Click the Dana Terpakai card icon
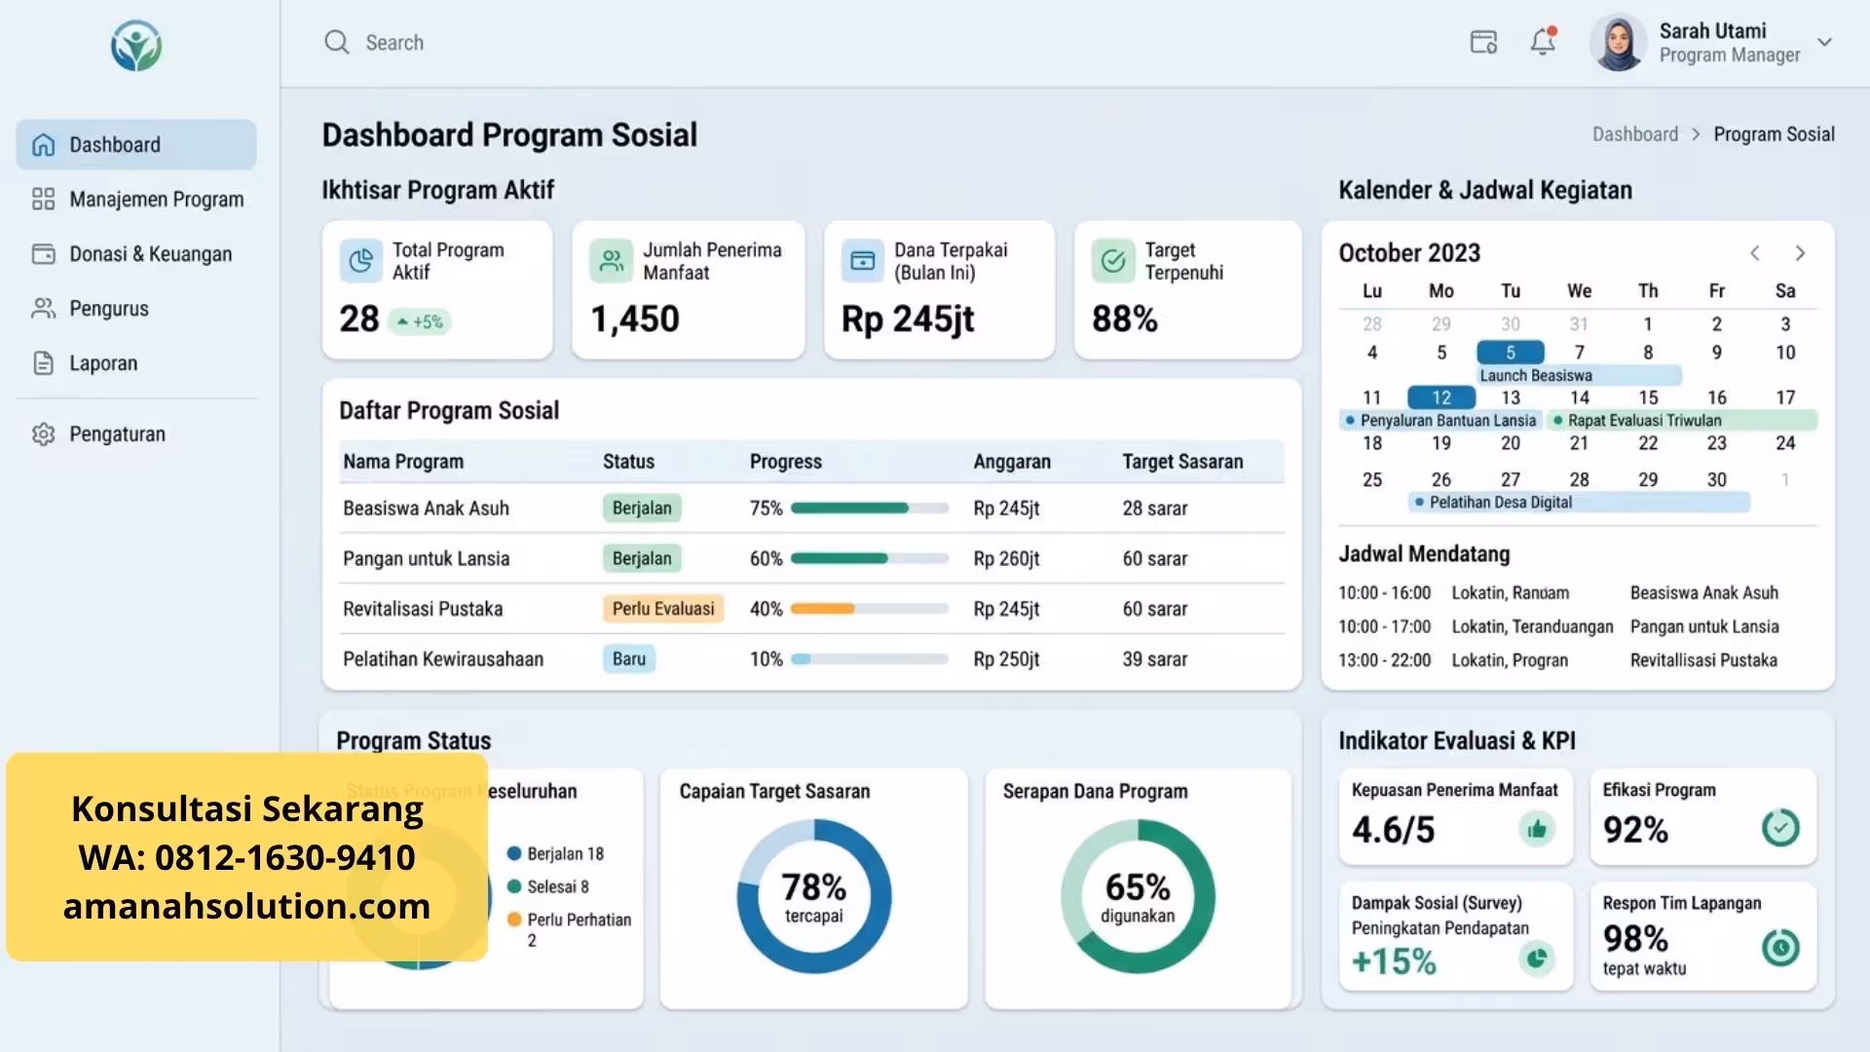Screen dimensions: 1870x1052 tap(863, 261)
